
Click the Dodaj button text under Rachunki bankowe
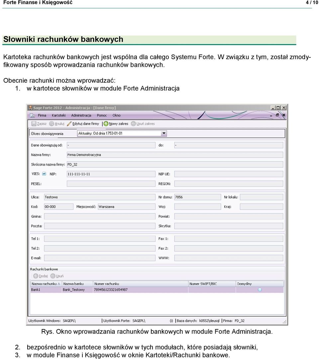click(43, 276)
